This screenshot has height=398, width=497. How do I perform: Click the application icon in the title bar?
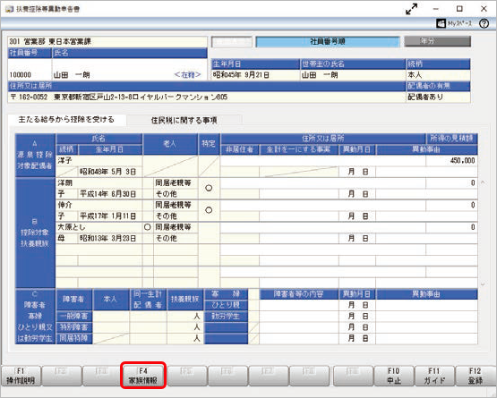(x=9, y=9)
